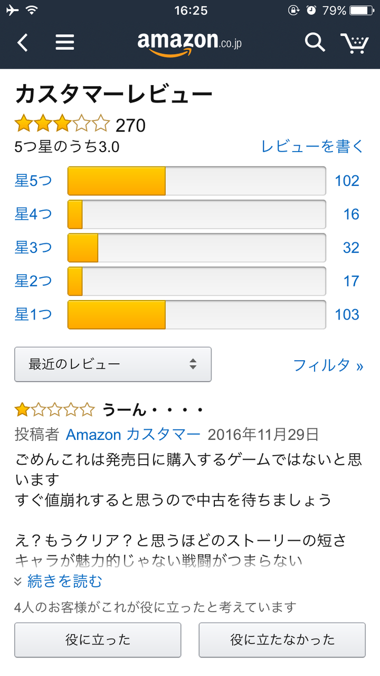Tap the one-star rating of review
The height and width of the screenshot is (676, 380).
54,409
